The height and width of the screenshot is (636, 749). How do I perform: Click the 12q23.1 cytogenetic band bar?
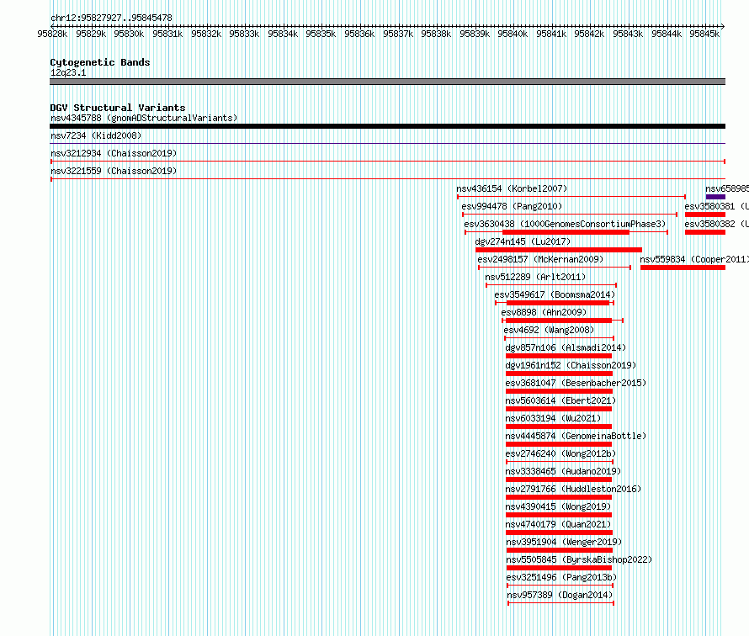(387, 82)
